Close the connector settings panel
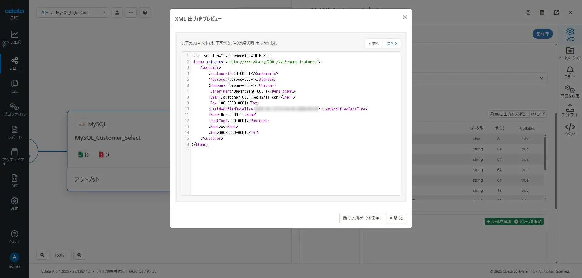Screen dimensions: 582x278 (570, 12)
